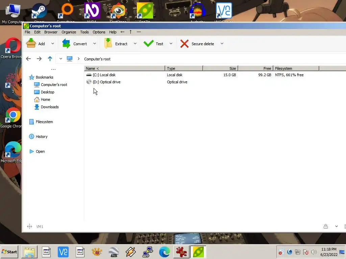Open the Help menu
Image resolution: width=346 pixels, height=259 pixels.
[113, 32]
